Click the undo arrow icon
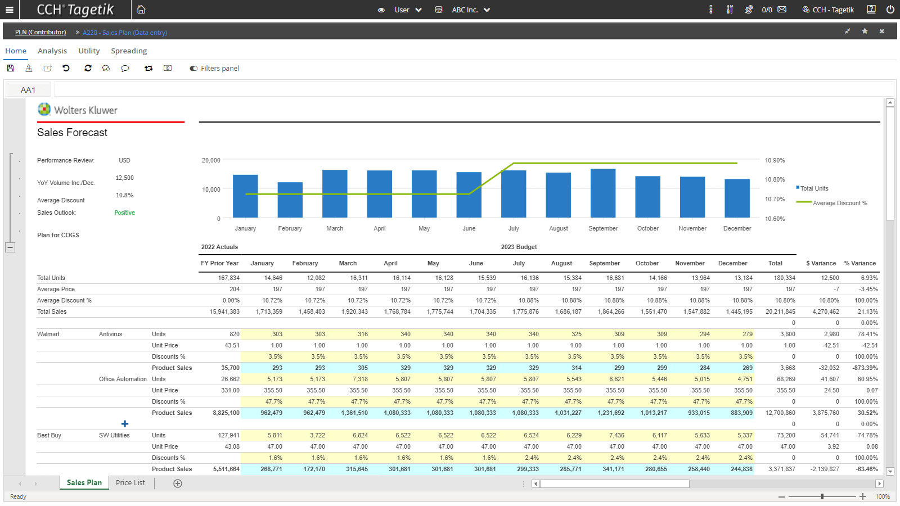900x506 pixels. (x=66, y=68)
